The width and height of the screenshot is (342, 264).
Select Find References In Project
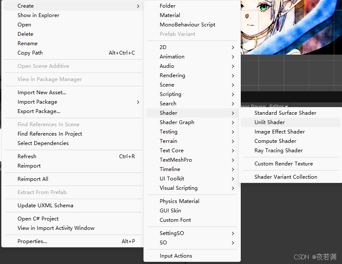tap(73, 134)
